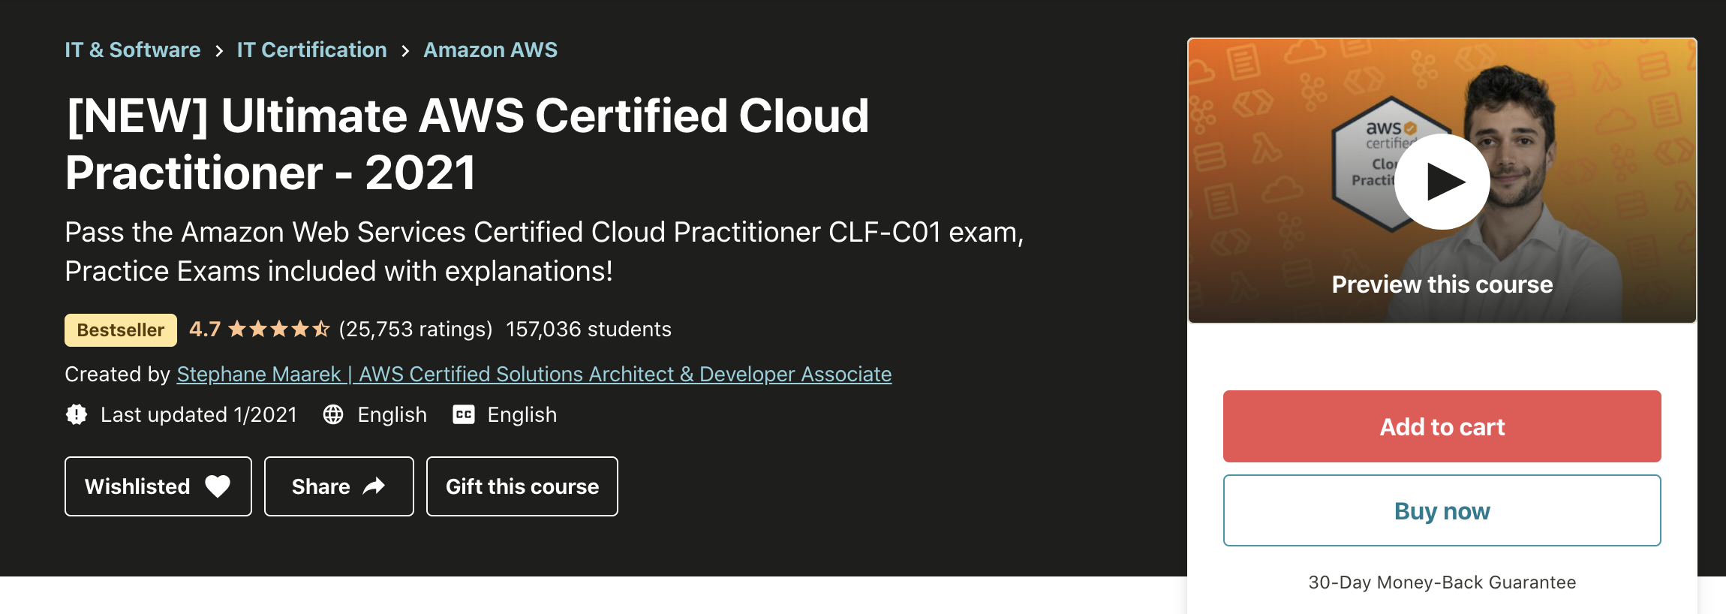Click the closed captions icon
Screen dimensions: 1726x614
coord(464,414)
